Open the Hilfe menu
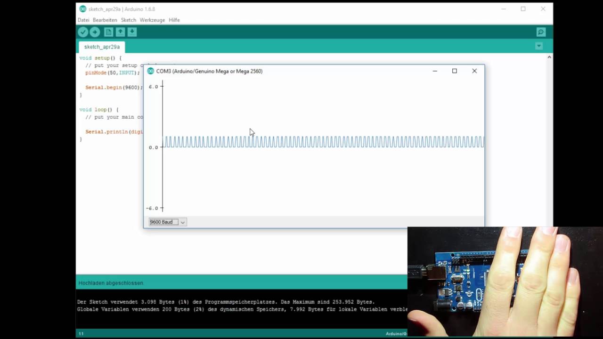 click(x=174, y=20)
